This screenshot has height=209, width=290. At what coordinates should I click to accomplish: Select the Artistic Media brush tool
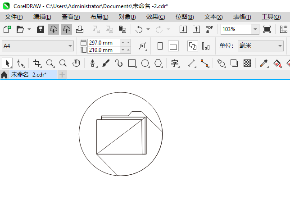click(106, 63)
